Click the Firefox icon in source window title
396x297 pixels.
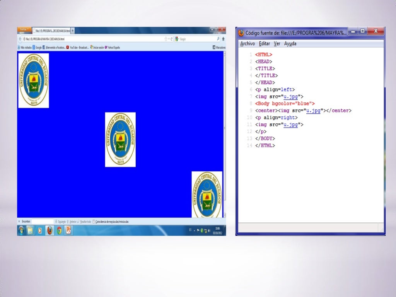point(241,33)
